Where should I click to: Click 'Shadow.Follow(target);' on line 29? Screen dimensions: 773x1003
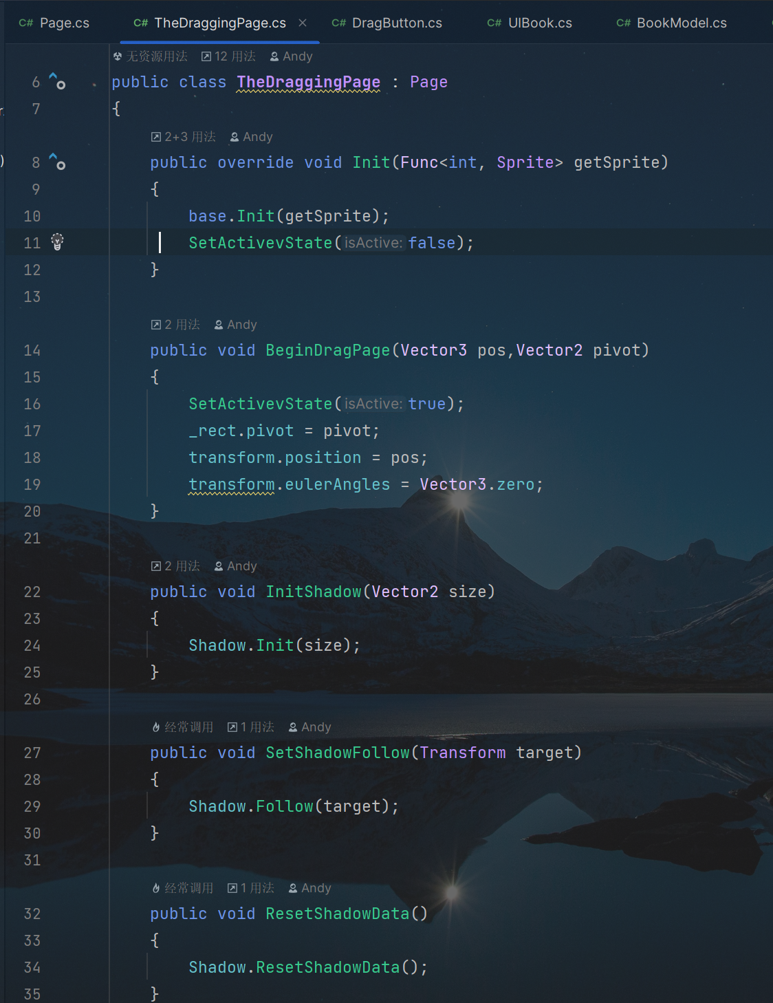(x=294, y=806)
